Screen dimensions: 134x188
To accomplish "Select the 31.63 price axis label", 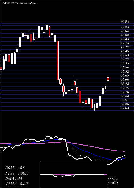I will [x=125, y=108].
